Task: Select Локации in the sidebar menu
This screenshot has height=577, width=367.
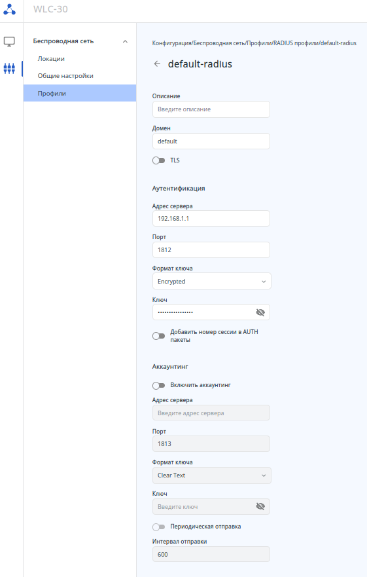Action: pyautogui.click(x=51, y=59)
